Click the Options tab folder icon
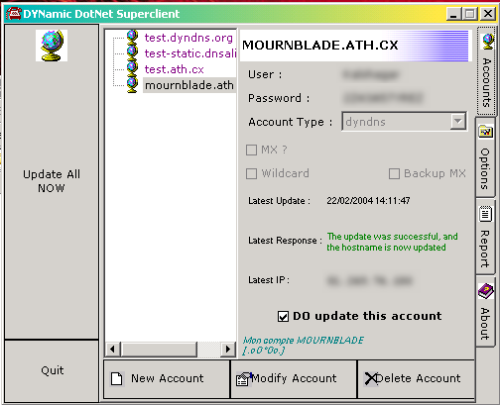The width and height of the screenshot is (500, 405). pos(486,132)
